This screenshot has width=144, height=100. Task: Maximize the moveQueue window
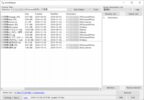pos(132,3)
